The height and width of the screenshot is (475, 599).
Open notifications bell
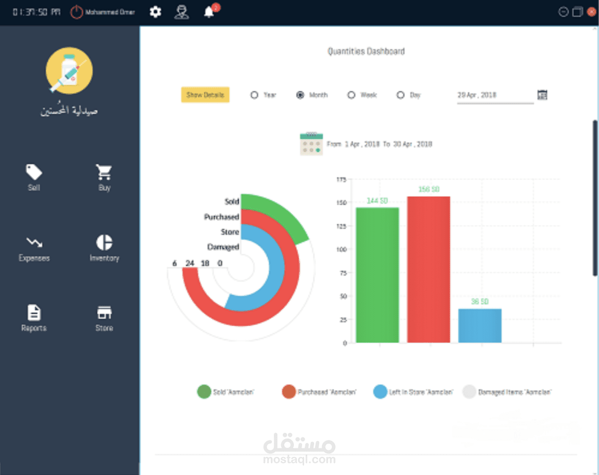(209, 12)
